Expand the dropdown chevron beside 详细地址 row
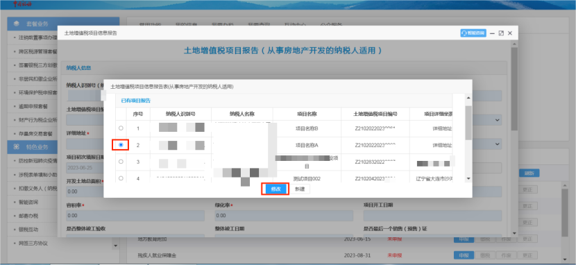Screen dimensions: 576x265 pyautogui.click(x=498, y=144)
